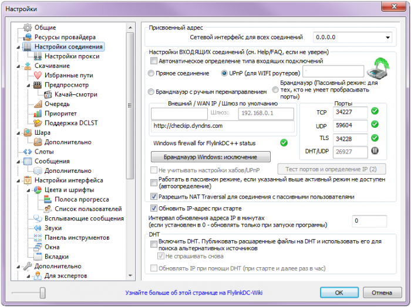Click the Приоритет bar chart icon
411x307 pixels.
pos(38,113)
